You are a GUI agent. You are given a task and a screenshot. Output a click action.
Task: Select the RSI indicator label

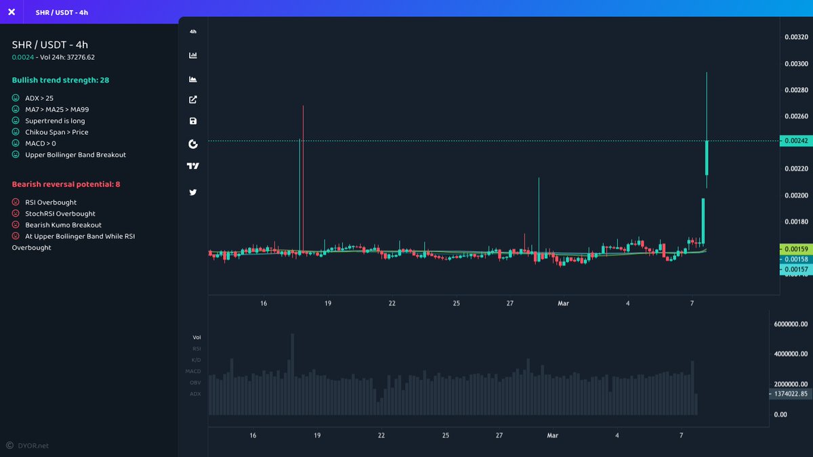tap(196, 349)
